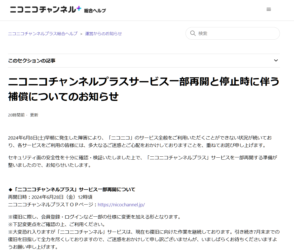
Task: Open the ニコニコチャンネルプラス総合ヘルプ breadcrumb
Action: coord(43,34)
